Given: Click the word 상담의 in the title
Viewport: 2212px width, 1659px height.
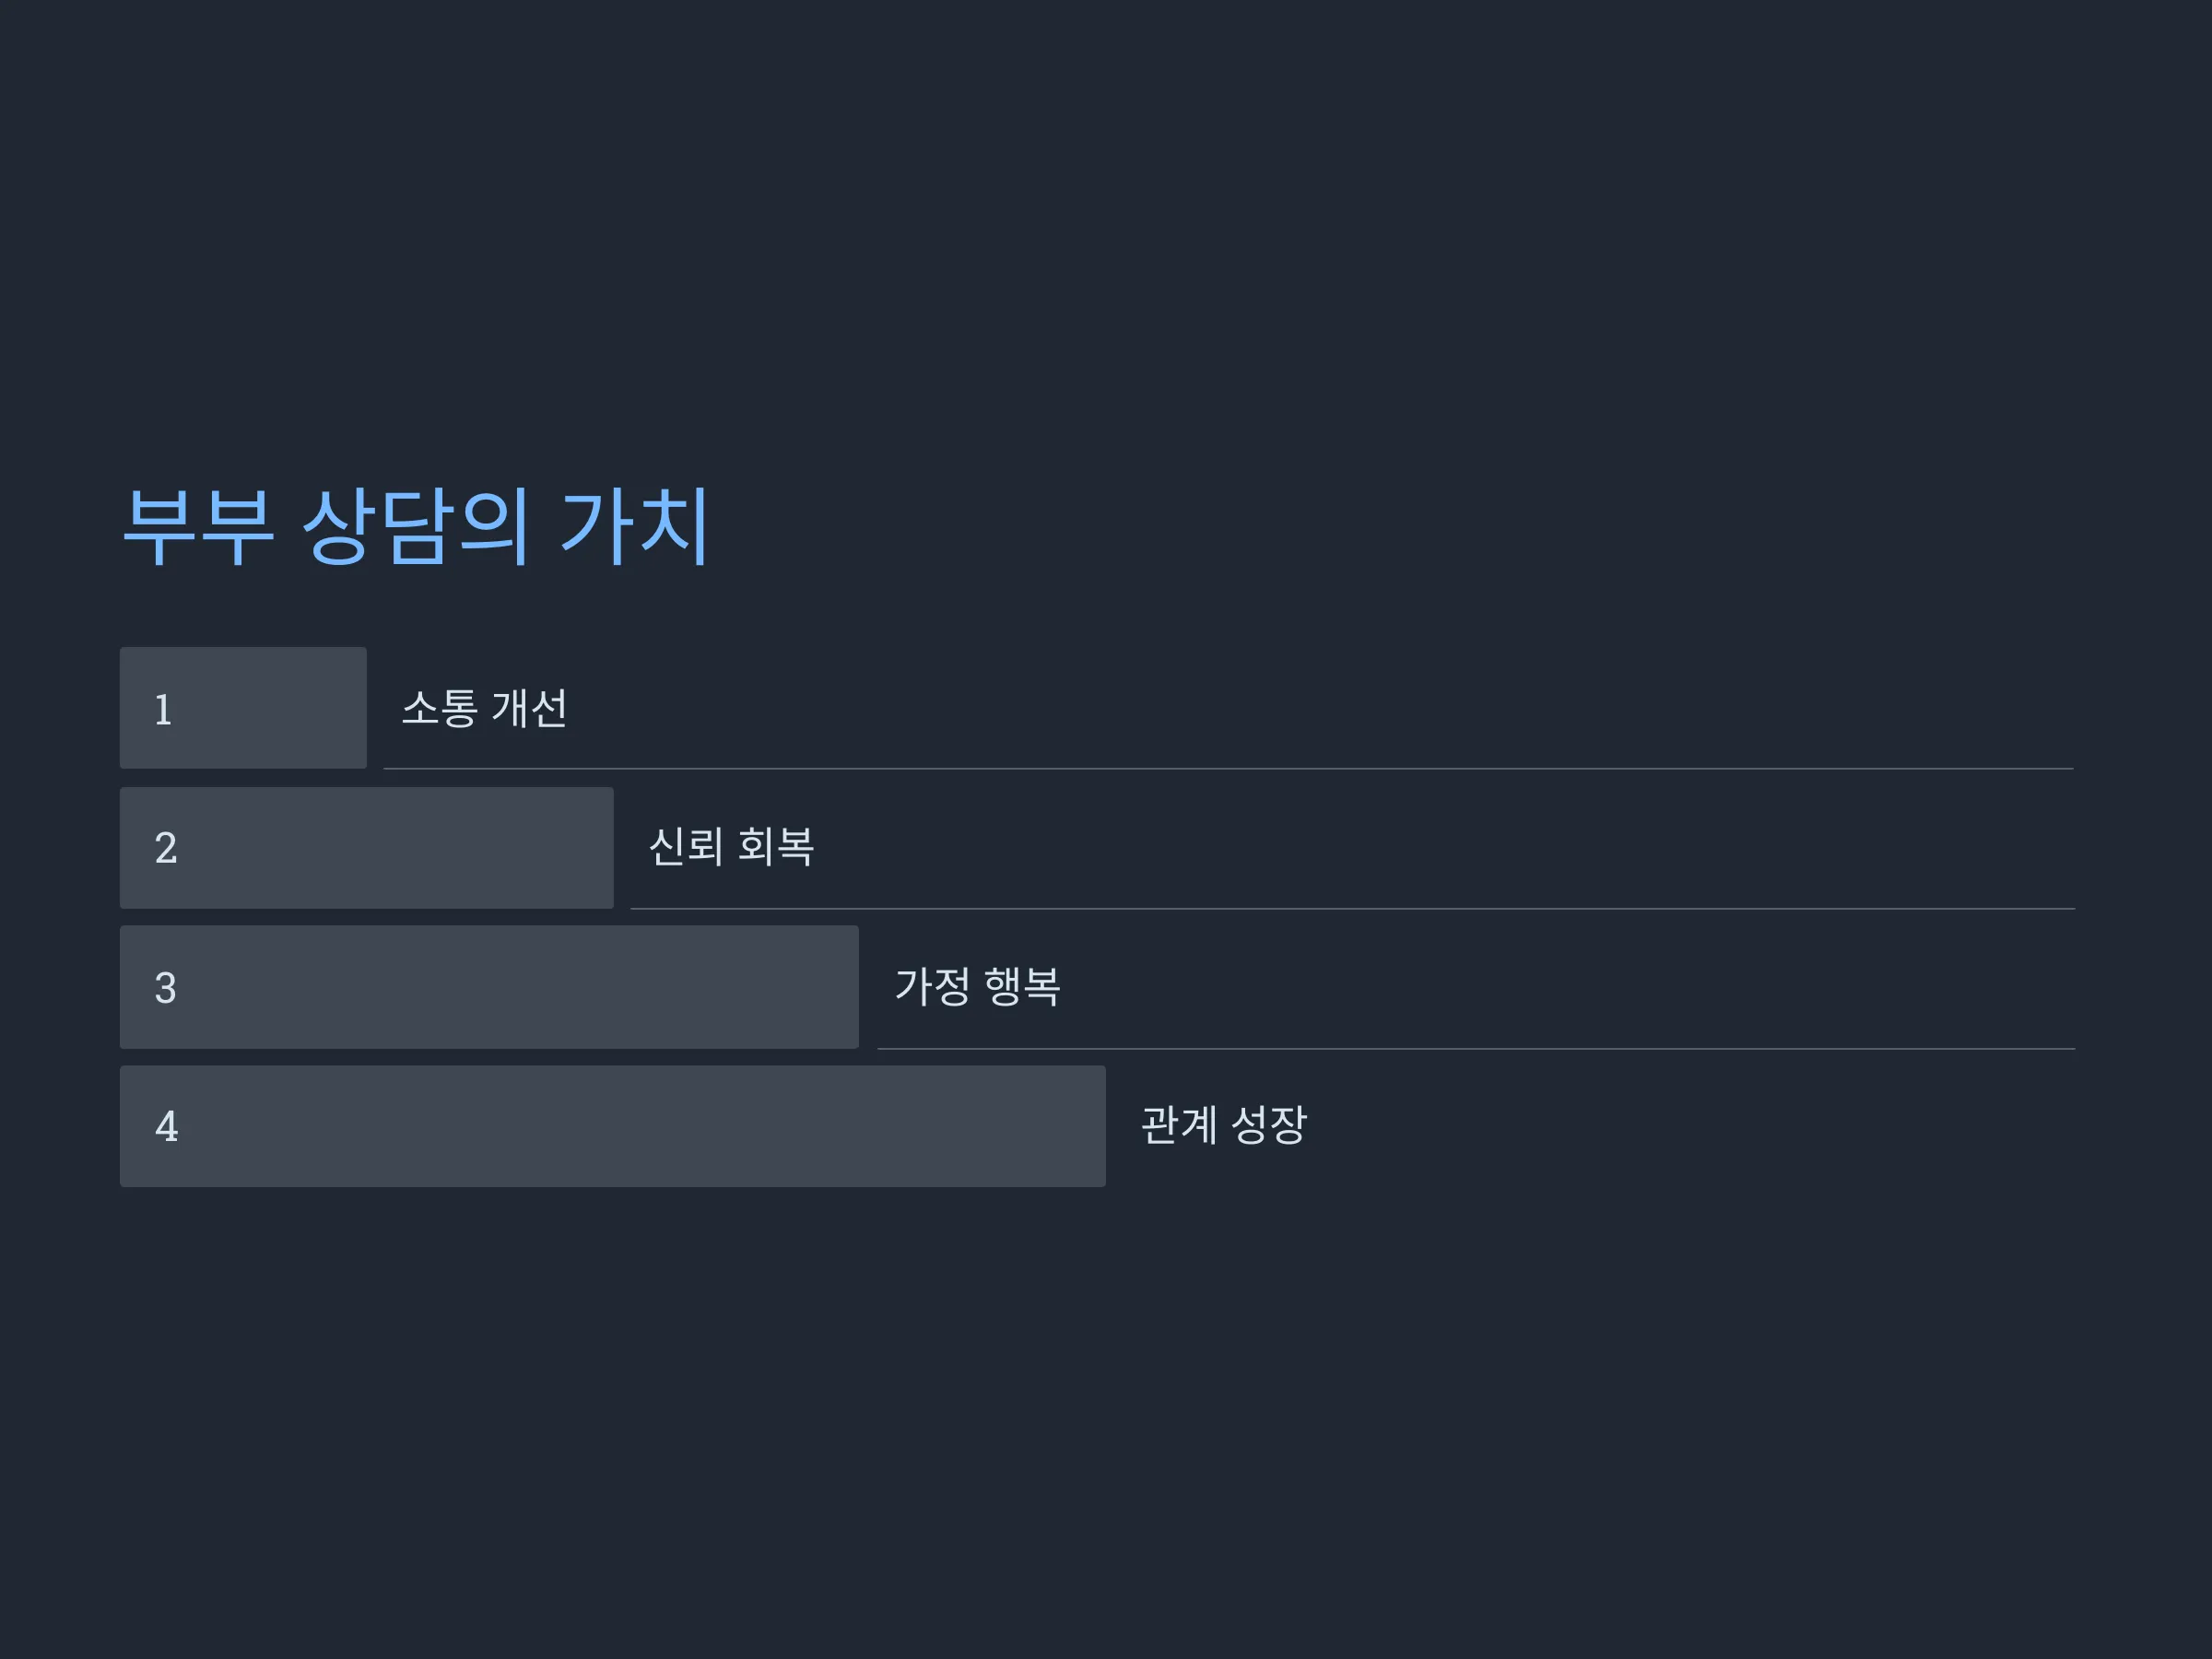Looking at the screenshot, I should [415, 527].
